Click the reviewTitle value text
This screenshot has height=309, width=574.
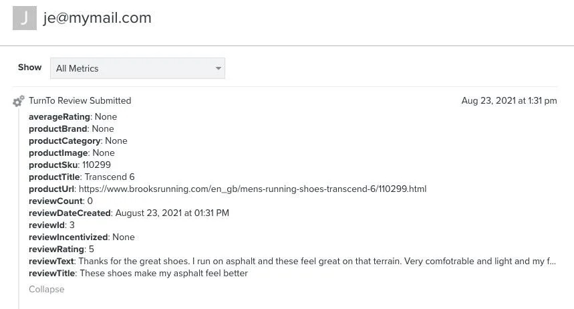(163, 273)
